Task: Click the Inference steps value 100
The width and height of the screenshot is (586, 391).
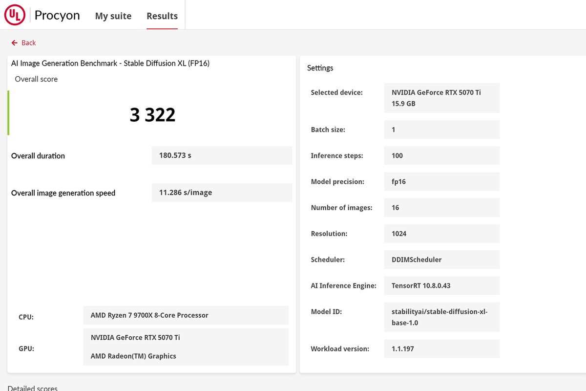Action: [x=442, y=155]
